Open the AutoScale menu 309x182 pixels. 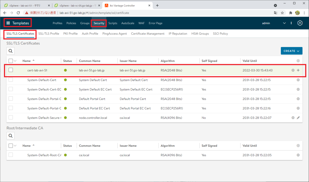pos(128,23)
